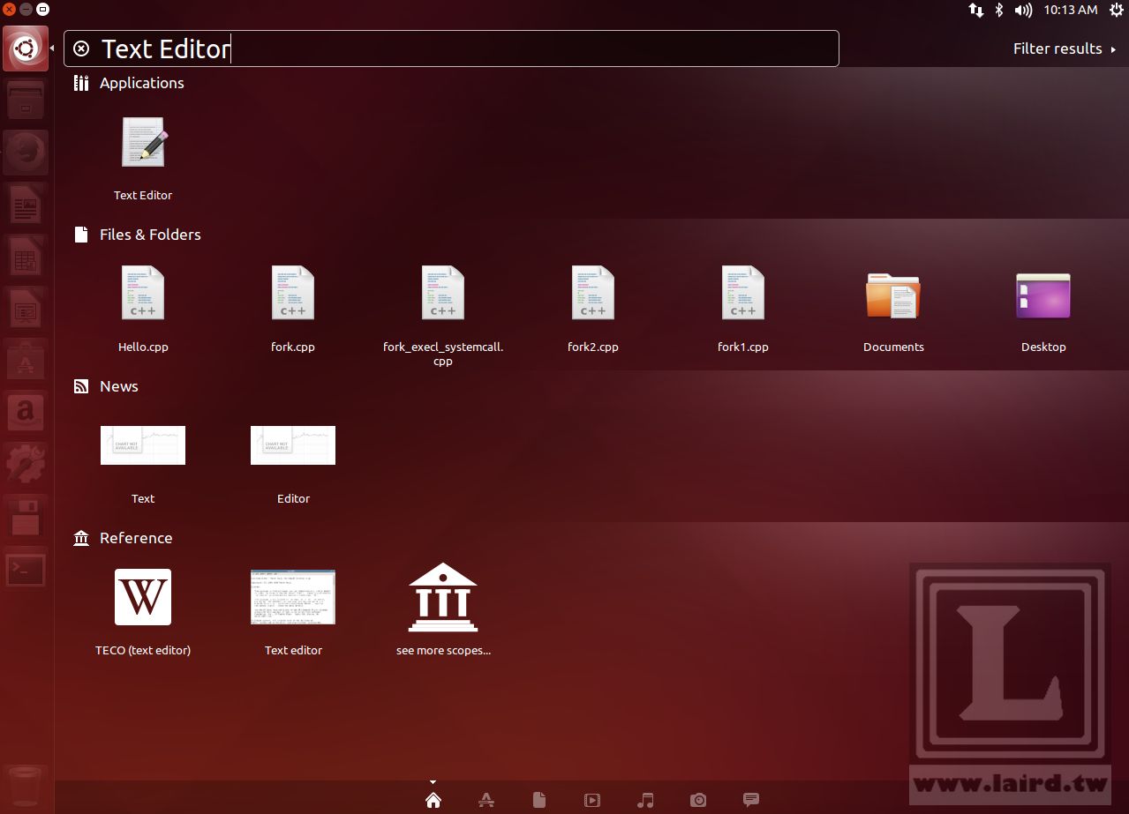
Task: Open Firefox from the launcher
Action: click(26, 153)
